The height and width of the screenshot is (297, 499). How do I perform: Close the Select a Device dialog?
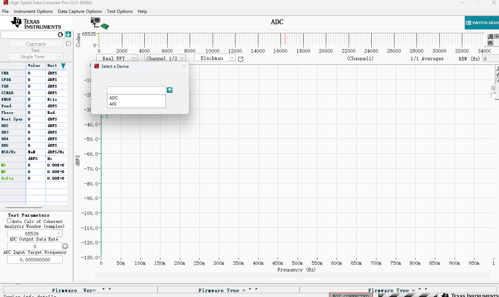point(184,66)
